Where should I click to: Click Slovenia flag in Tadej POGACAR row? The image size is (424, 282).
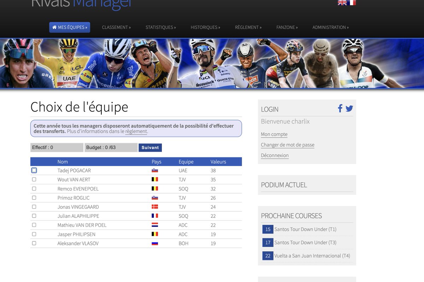click(x=155, y=170)
